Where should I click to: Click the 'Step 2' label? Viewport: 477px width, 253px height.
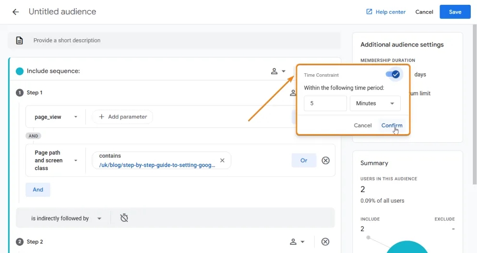click(x=35, y=242)
